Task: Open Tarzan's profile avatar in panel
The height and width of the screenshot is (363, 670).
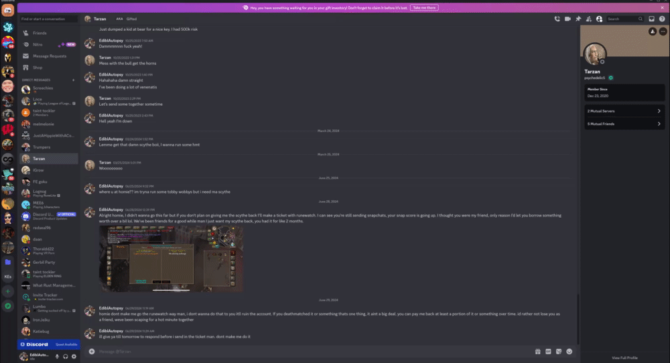Action: point(595,54)
